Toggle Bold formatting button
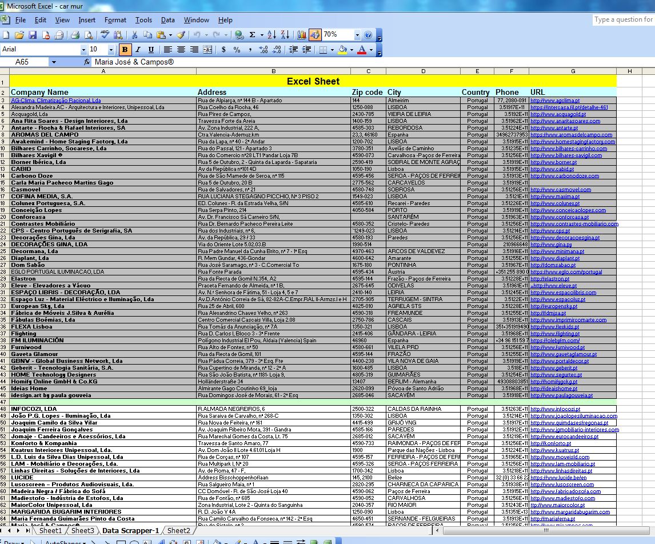Viewport: 655px width, 544px height. tap(125, 50)
